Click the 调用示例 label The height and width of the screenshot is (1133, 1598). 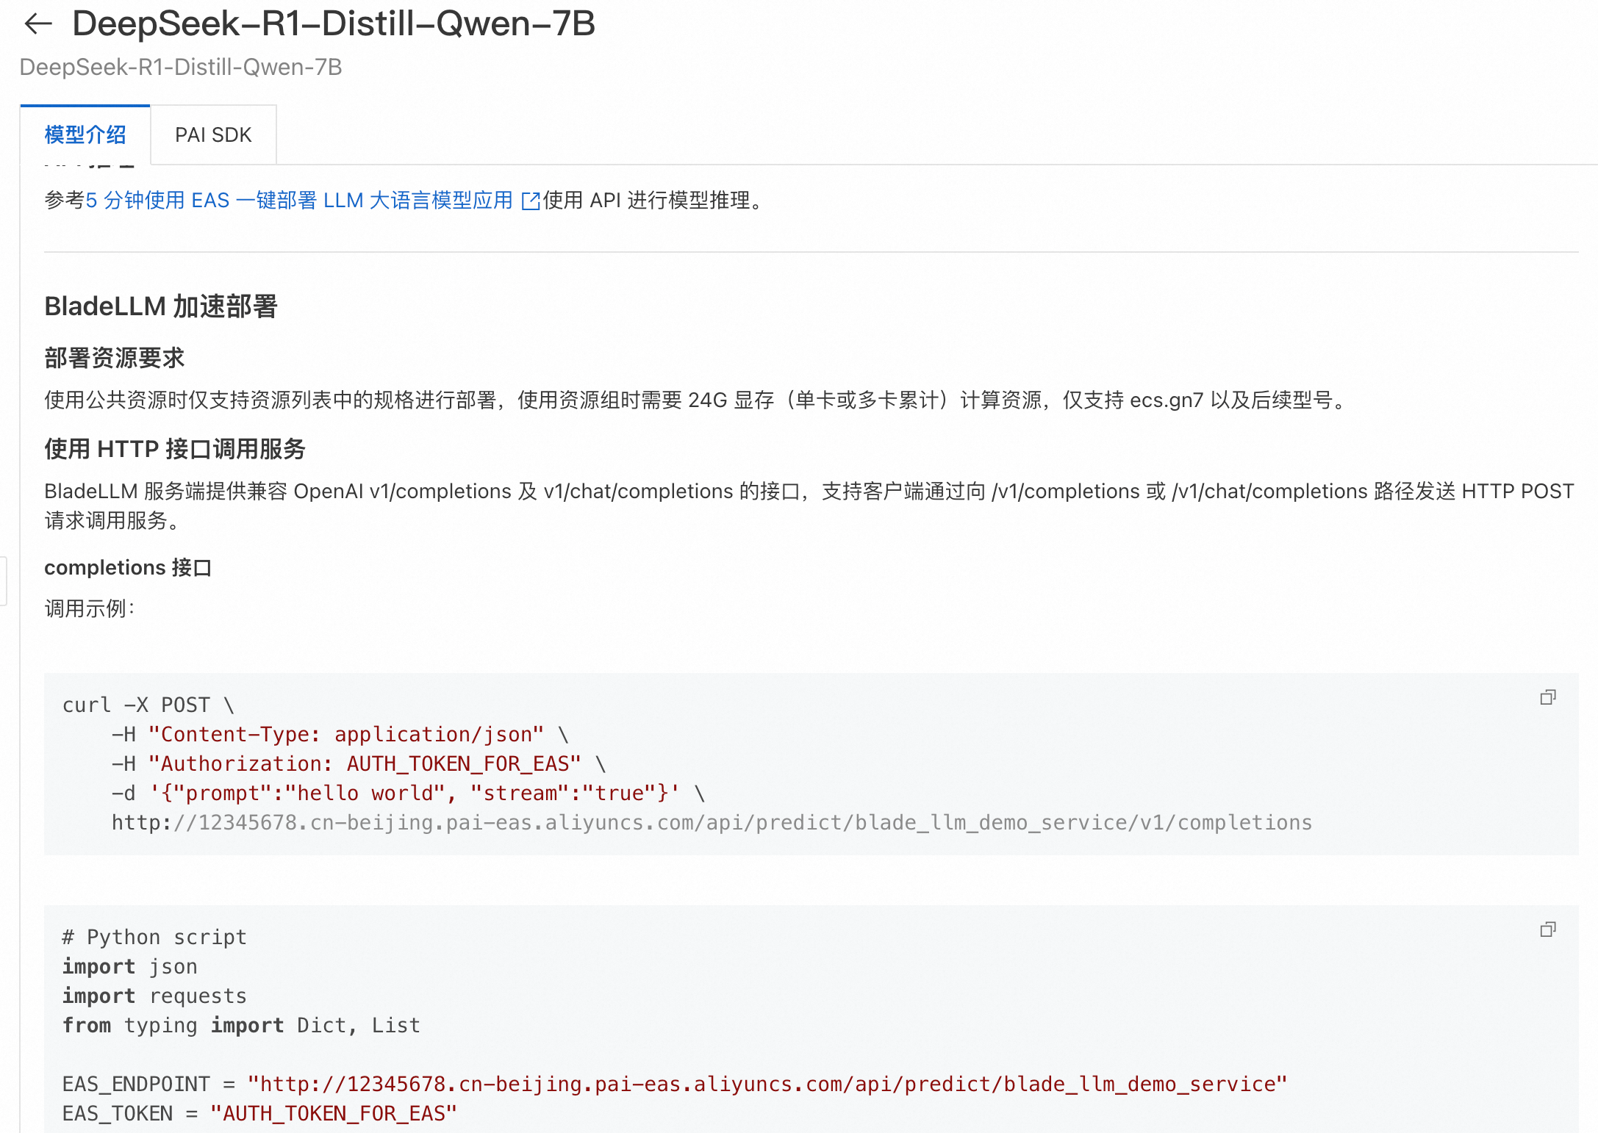tap(90, 608)
